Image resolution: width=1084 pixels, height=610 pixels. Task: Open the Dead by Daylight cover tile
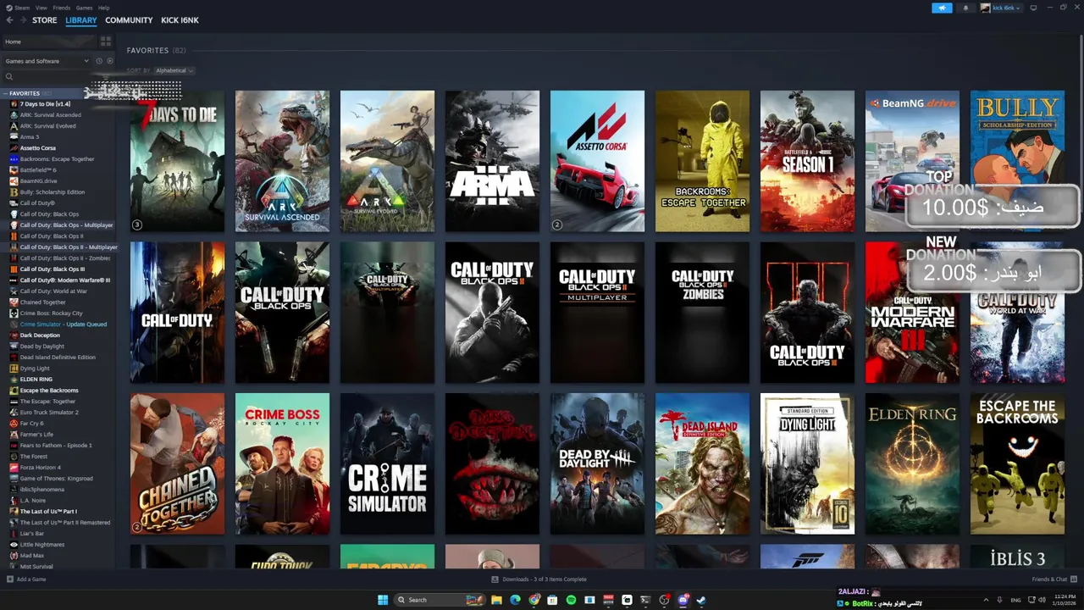click(x=597, y=463)
